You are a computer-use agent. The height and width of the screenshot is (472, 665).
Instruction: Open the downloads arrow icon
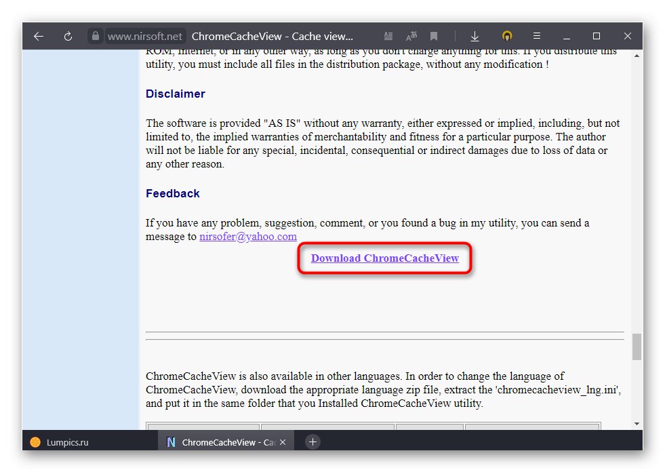pos(475,37)
